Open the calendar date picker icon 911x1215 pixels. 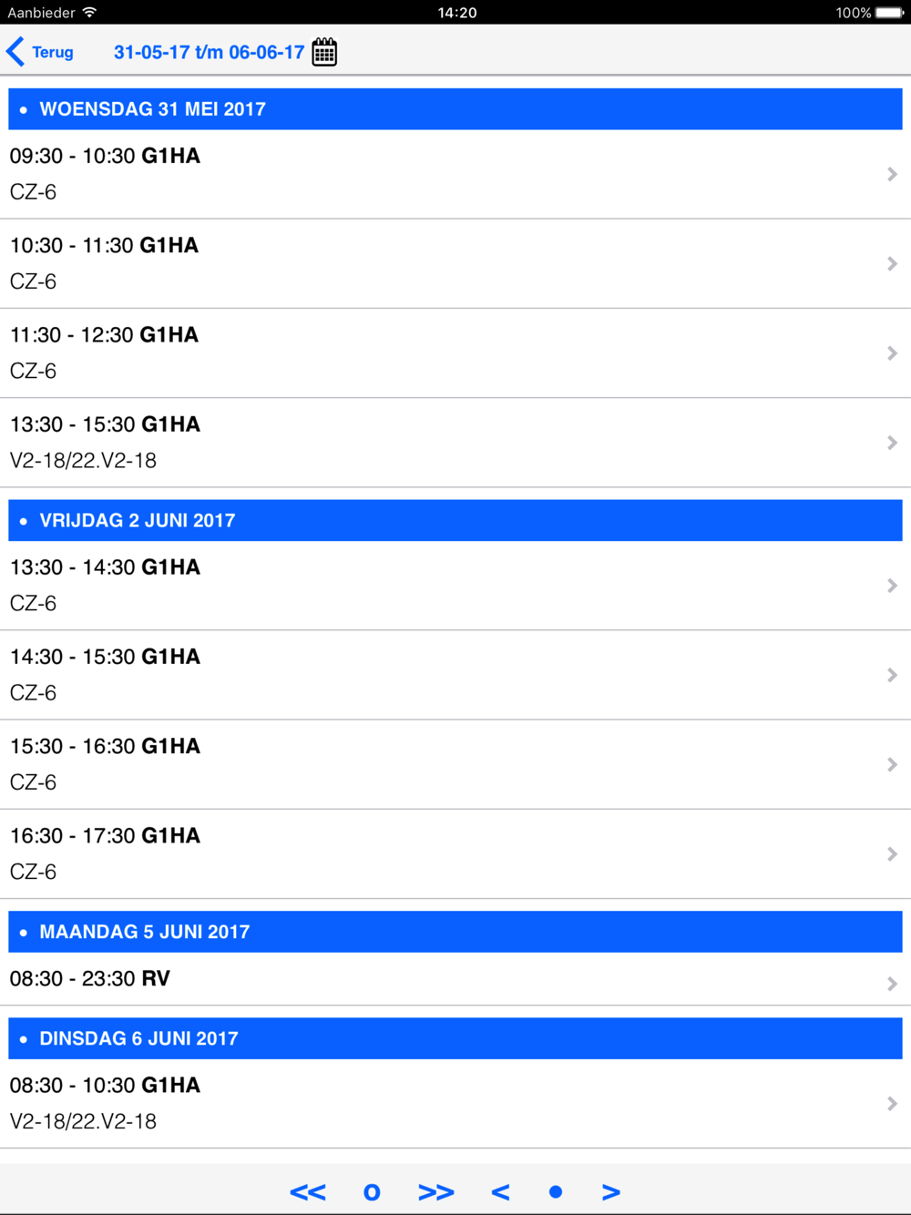point(324,52)
